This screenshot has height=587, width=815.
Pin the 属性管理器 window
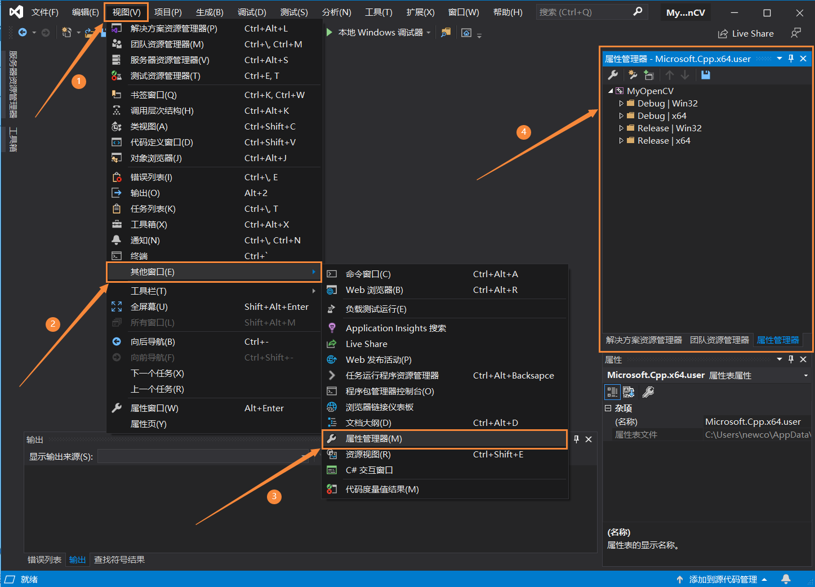[x=791, y=58]
